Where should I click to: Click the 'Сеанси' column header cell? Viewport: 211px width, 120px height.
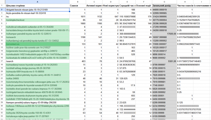pos(78,6)
